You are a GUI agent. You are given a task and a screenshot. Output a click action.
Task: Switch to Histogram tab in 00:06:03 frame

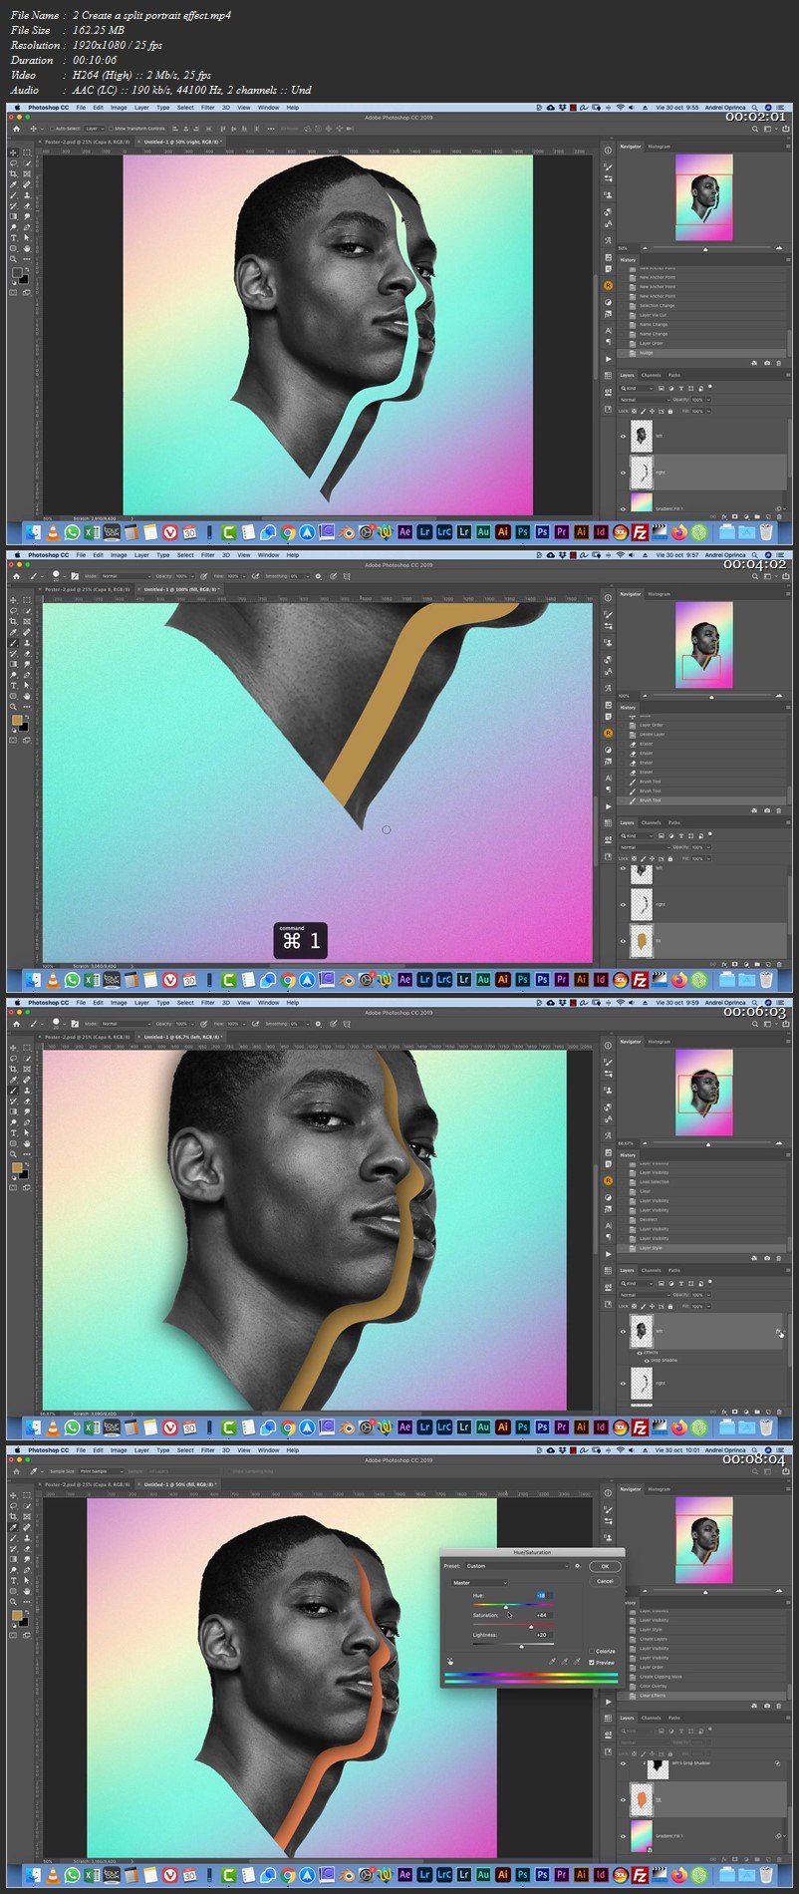pos(659,1042)
